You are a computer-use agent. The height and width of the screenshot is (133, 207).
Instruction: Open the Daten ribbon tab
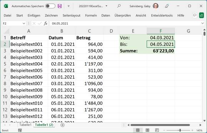(x=106, y=16)
